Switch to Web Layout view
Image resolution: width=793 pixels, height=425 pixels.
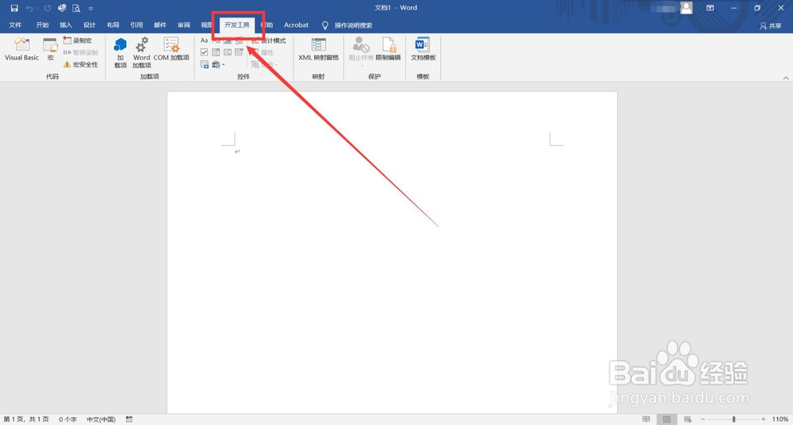[688, 419]
